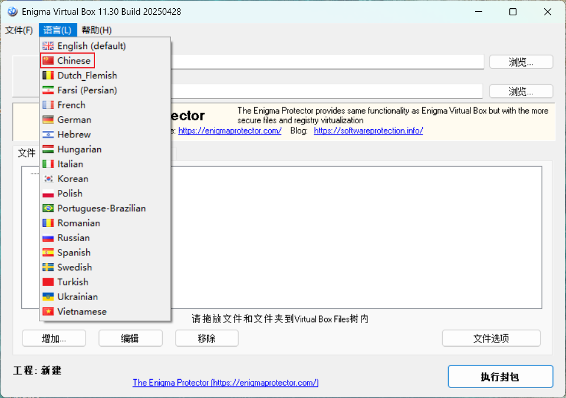The width and height of the screenshot is (566, 398).
Task: Select Ukrainian language option
Action: (105, 297)
